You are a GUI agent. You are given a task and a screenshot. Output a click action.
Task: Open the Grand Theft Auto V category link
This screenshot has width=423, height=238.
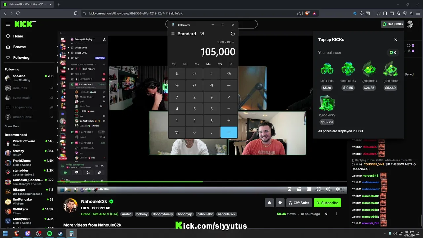coord(99,214)
